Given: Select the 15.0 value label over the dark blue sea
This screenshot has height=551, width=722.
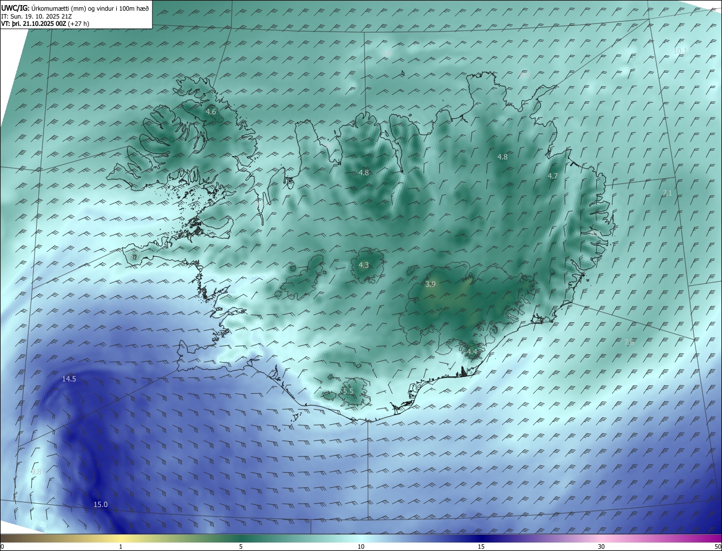Looking at the screenshot, I should (x=100, y=505).
